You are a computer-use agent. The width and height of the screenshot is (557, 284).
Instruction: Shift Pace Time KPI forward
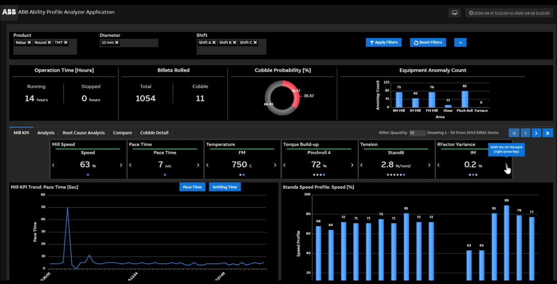(198, 165)
